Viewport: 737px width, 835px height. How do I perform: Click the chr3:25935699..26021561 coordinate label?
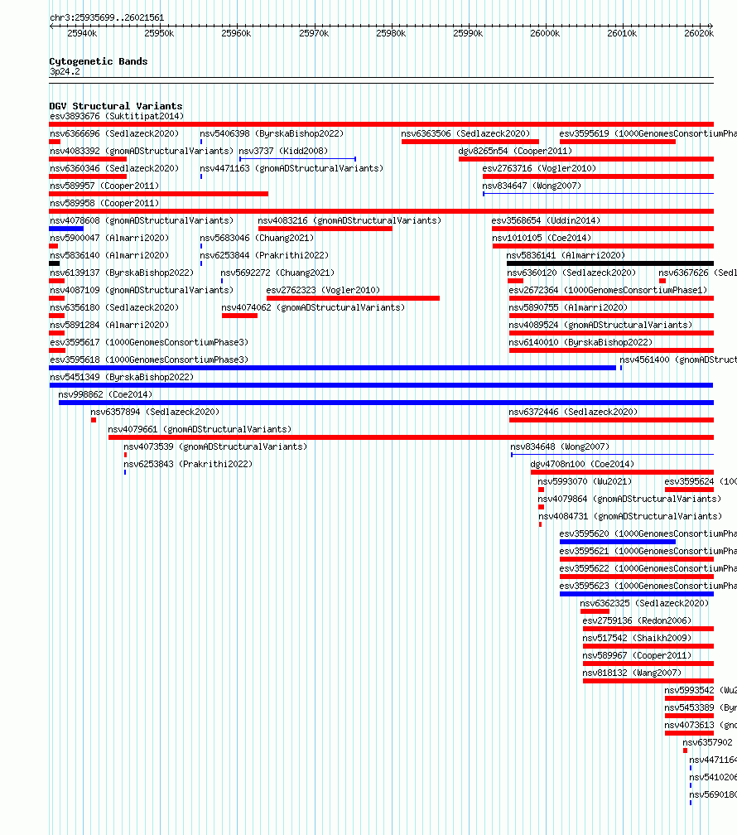coord(107,17)
